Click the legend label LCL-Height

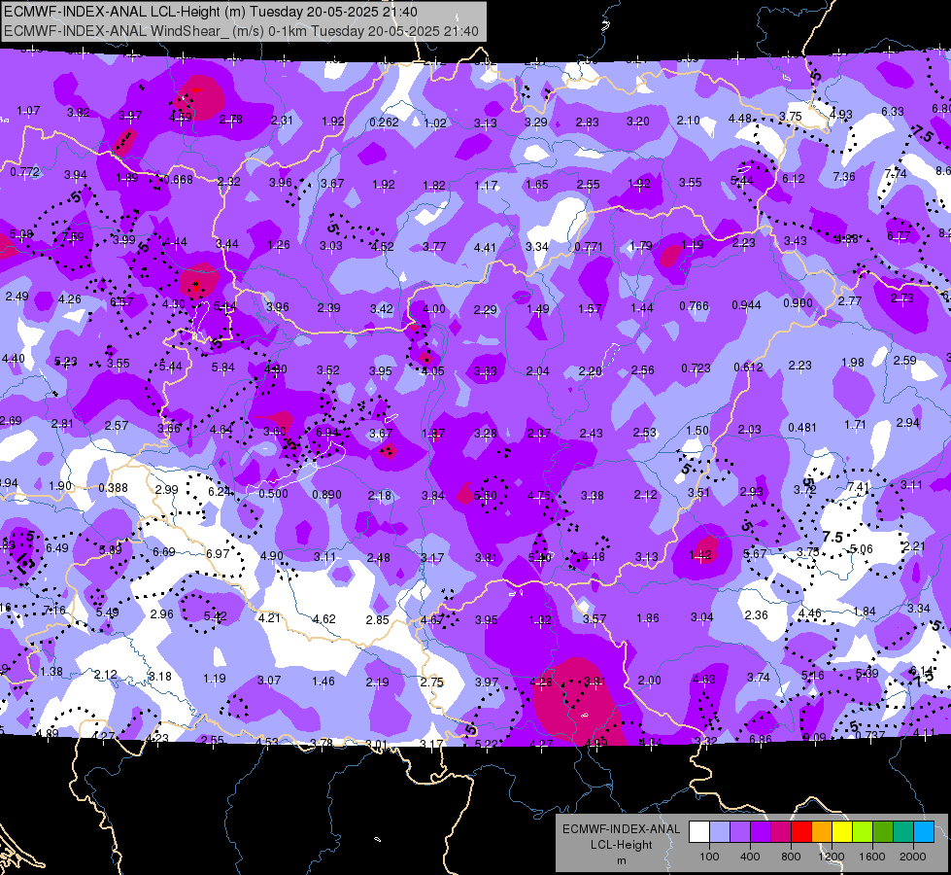[x=621, y=845]
